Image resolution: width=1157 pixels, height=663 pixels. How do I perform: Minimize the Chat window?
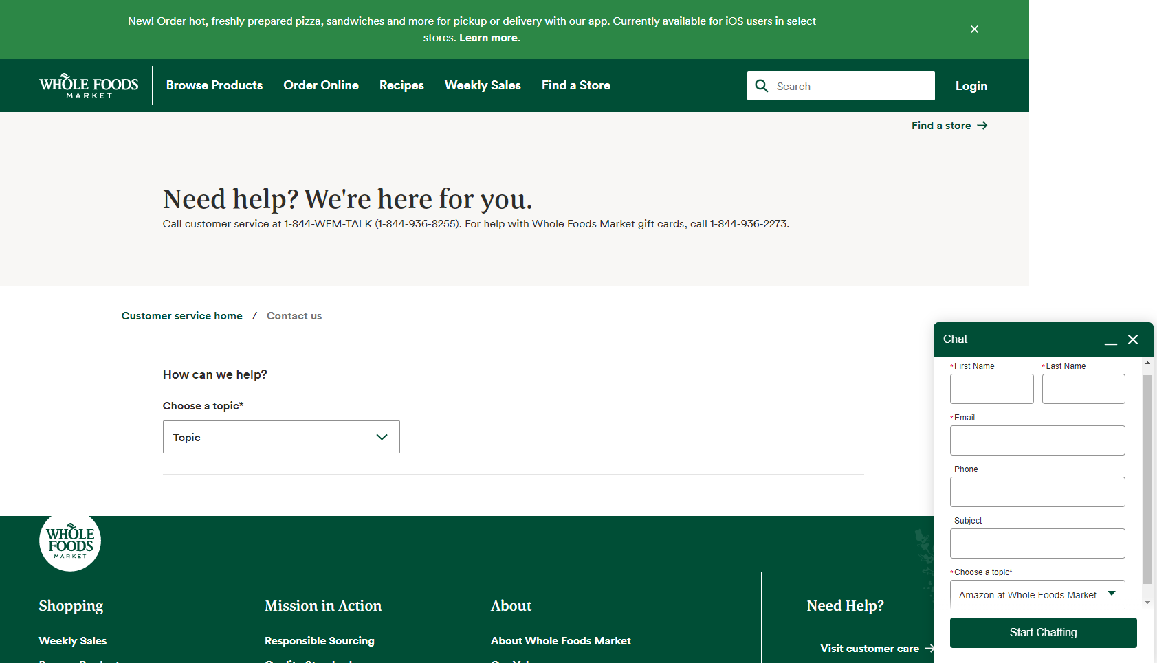click(1111, 341)
